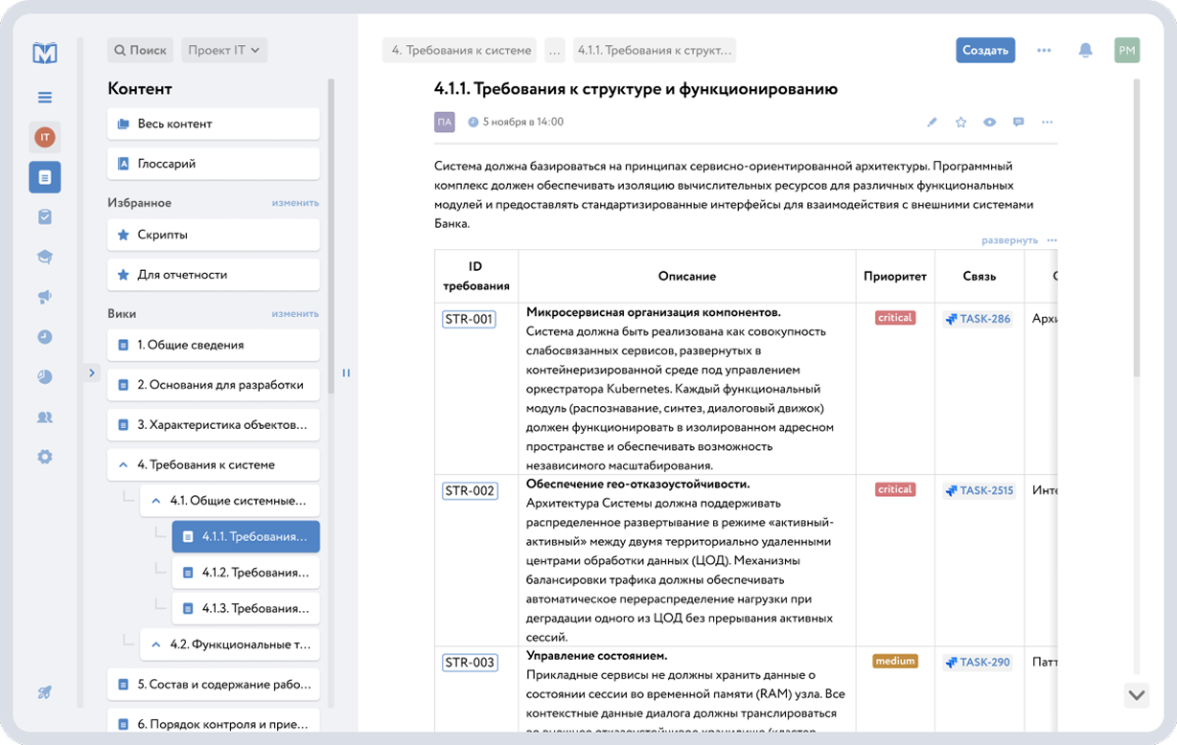The width and height of the screenshot is (1177, 745).
Task: Select the tasks clipboard icon in sidebar
Action: 44,217
